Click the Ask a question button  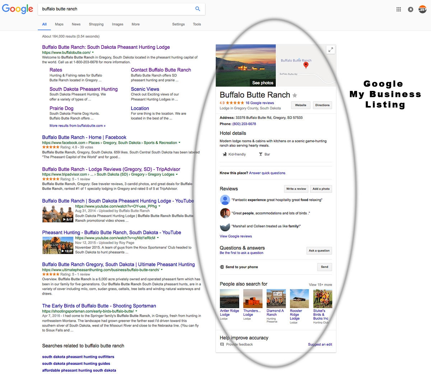click(x=319, y=251)
